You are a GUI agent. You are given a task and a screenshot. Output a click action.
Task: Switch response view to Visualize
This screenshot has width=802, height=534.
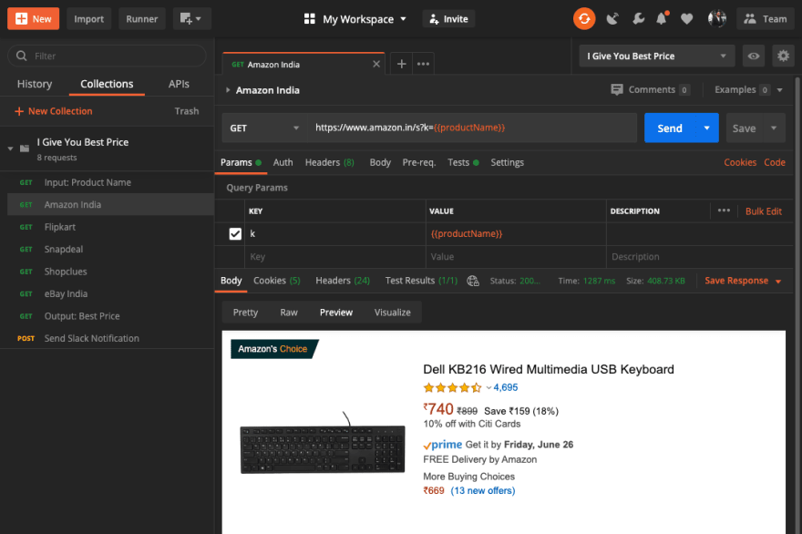(392, 312)
